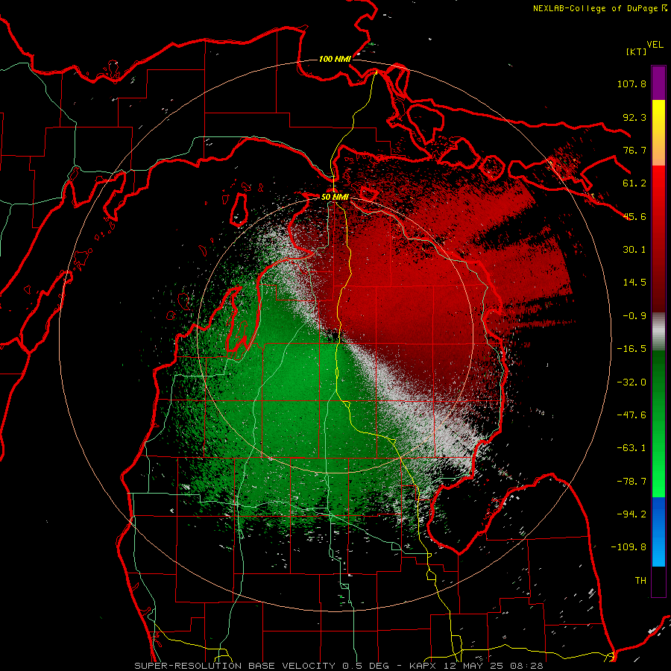Select the -109.8 velocity scale value

click(x=629, y=547)
